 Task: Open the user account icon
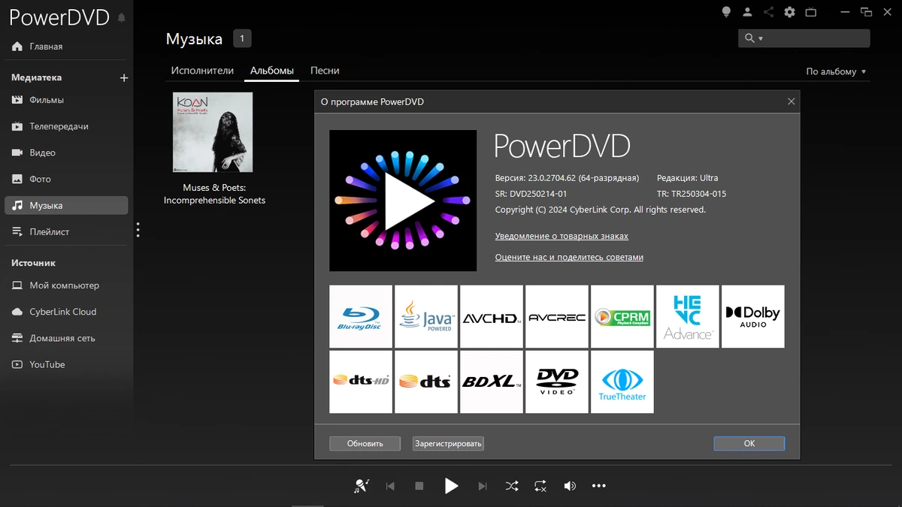tap(747, 12)
